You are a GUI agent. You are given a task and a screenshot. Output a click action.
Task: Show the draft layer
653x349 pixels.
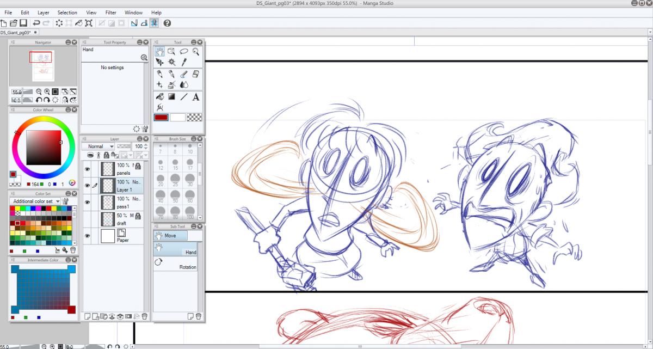point(87,219)
